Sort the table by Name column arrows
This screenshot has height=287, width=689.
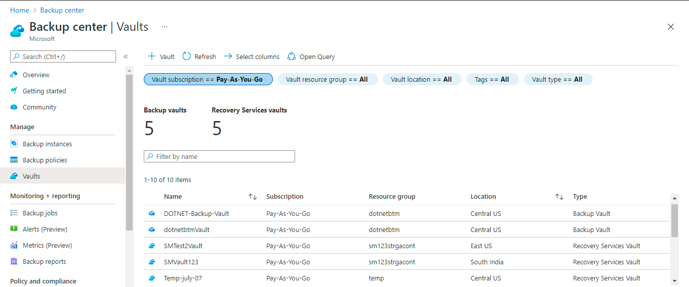point(253,197)
